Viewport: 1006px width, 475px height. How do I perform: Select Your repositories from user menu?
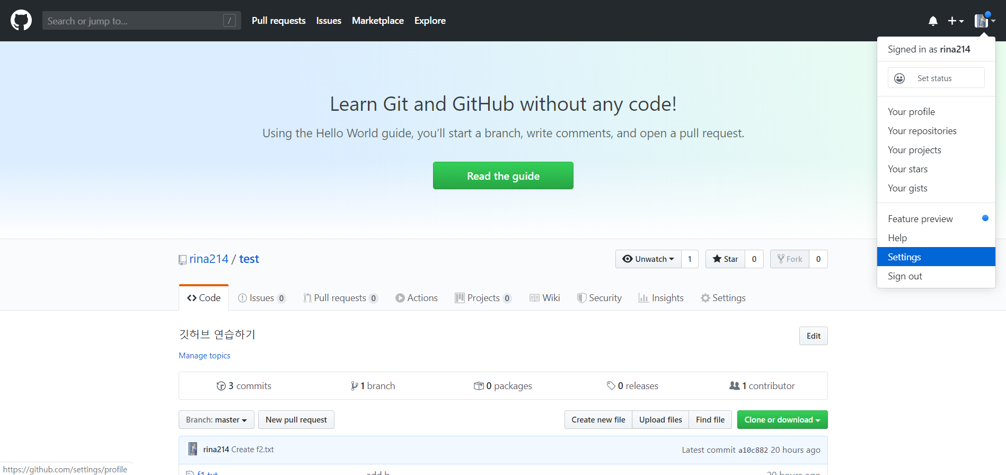point(936,131)
